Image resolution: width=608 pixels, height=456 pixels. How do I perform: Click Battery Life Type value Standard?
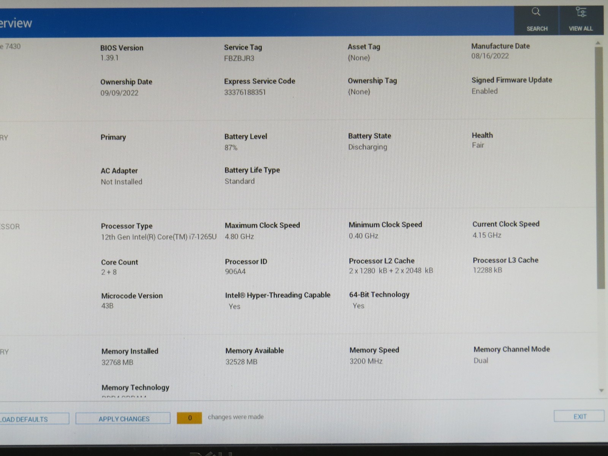pos(239,181)
